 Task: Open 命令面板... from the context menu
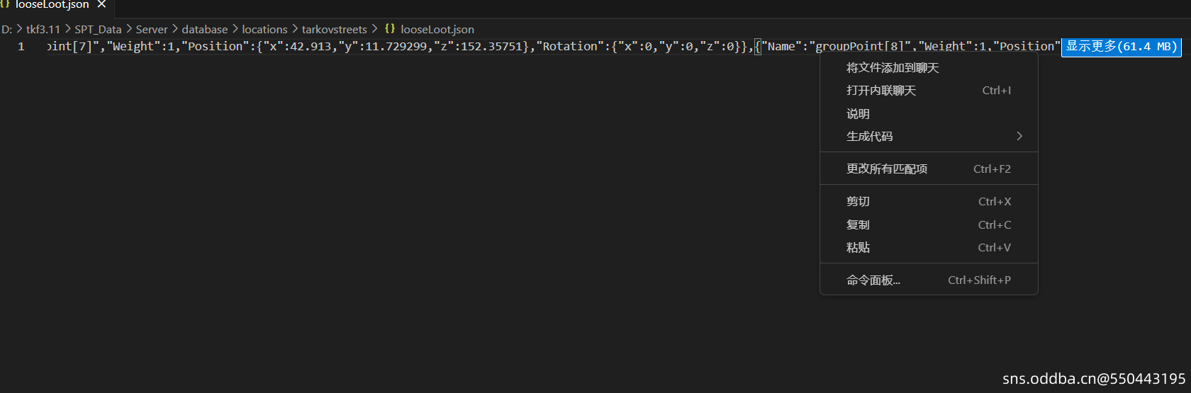873,280
